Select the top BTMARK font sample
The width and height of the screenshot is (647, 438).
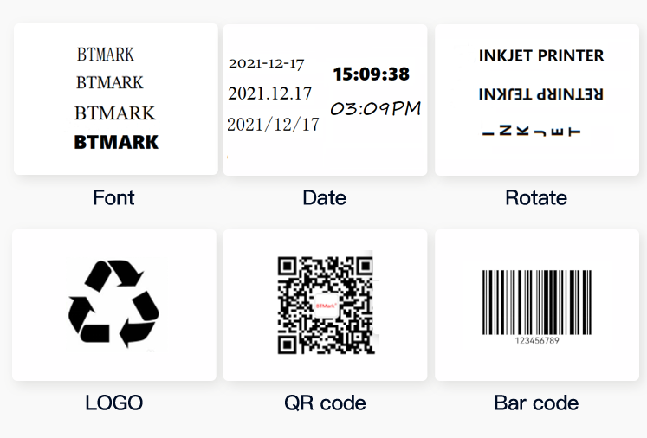point(106,55)
